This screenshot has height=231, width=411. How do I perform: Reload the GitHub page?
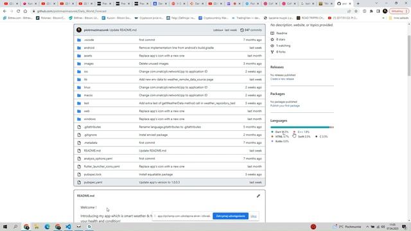[18, 12]
